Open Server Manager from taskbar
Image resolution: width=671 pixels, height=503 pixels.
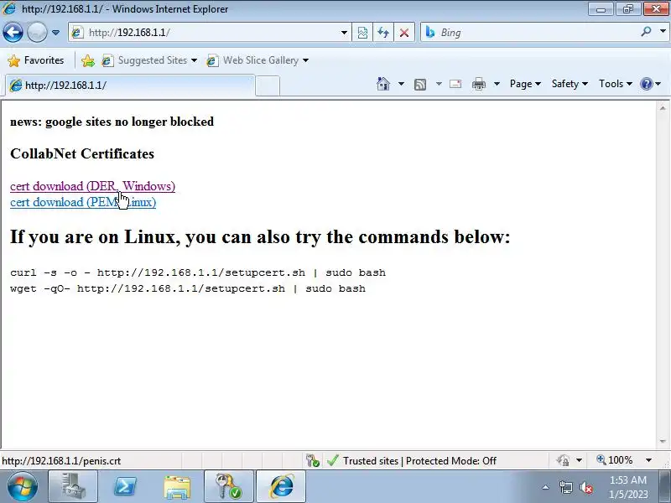(73, 487)
